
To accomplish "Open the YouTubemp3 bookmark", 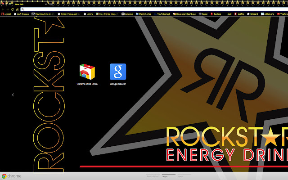I will 162,14.
